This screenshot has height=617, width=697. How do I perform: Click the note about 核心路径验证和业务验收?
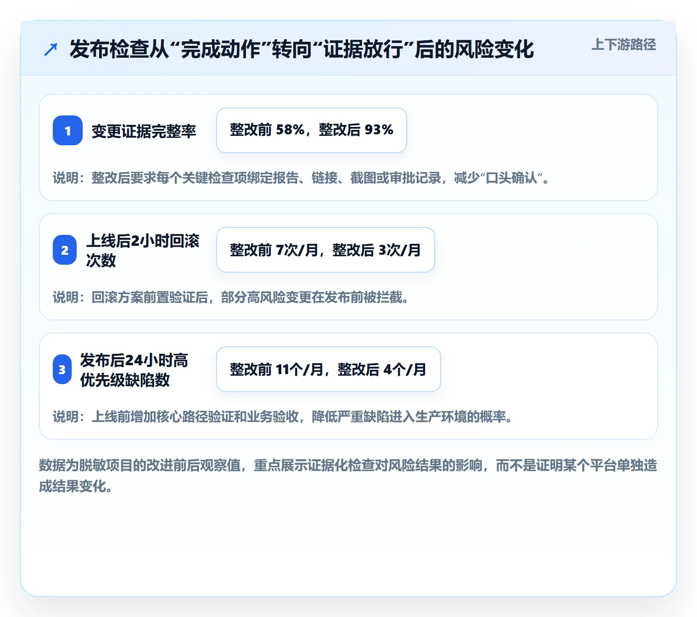[x=283, y=416]
